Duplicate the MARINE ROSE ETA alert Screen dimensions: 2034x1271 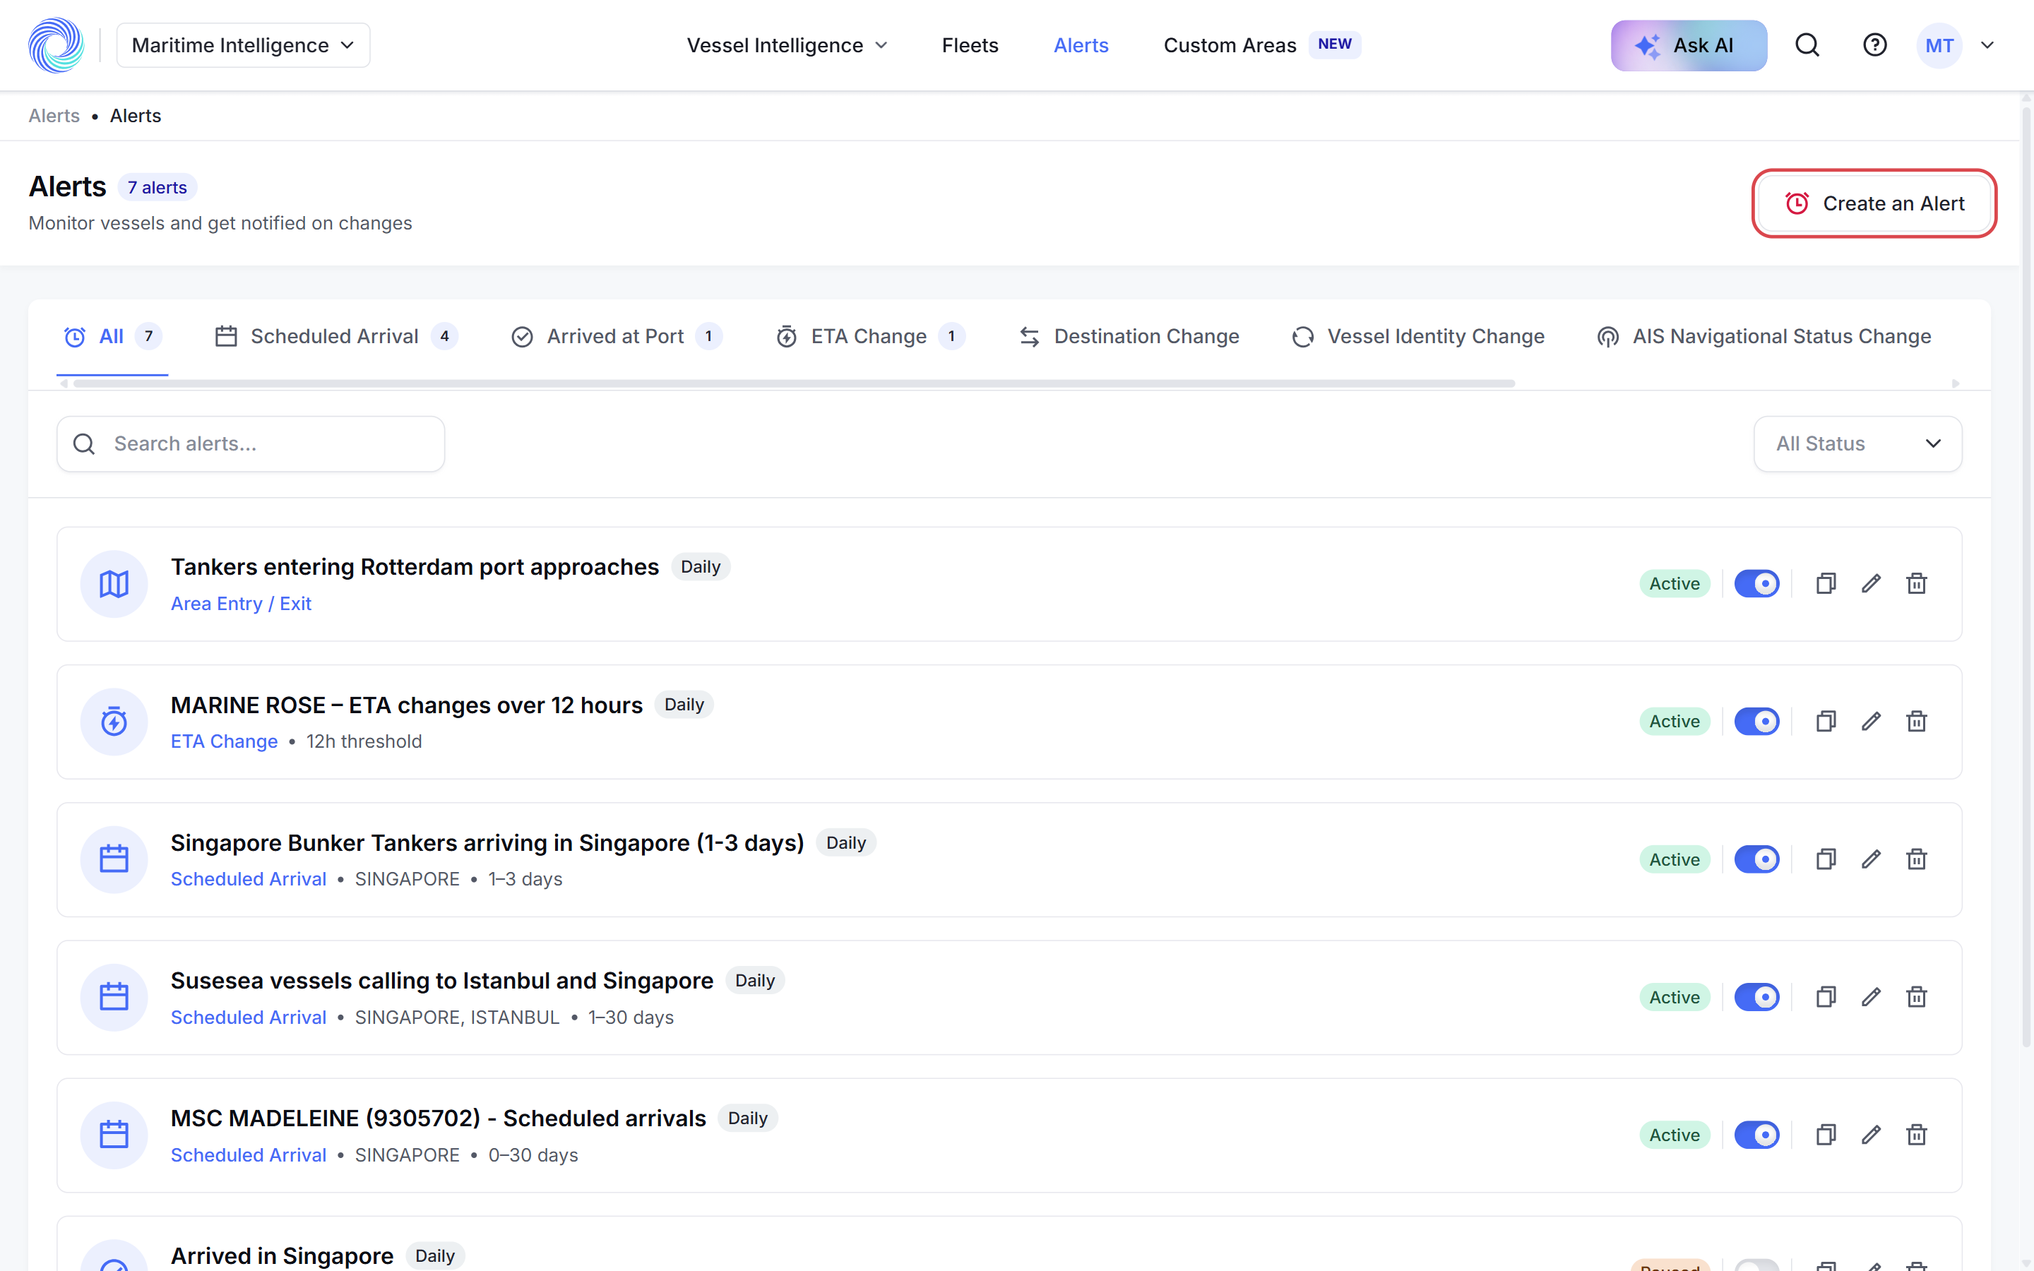(x=1826, y=721)
